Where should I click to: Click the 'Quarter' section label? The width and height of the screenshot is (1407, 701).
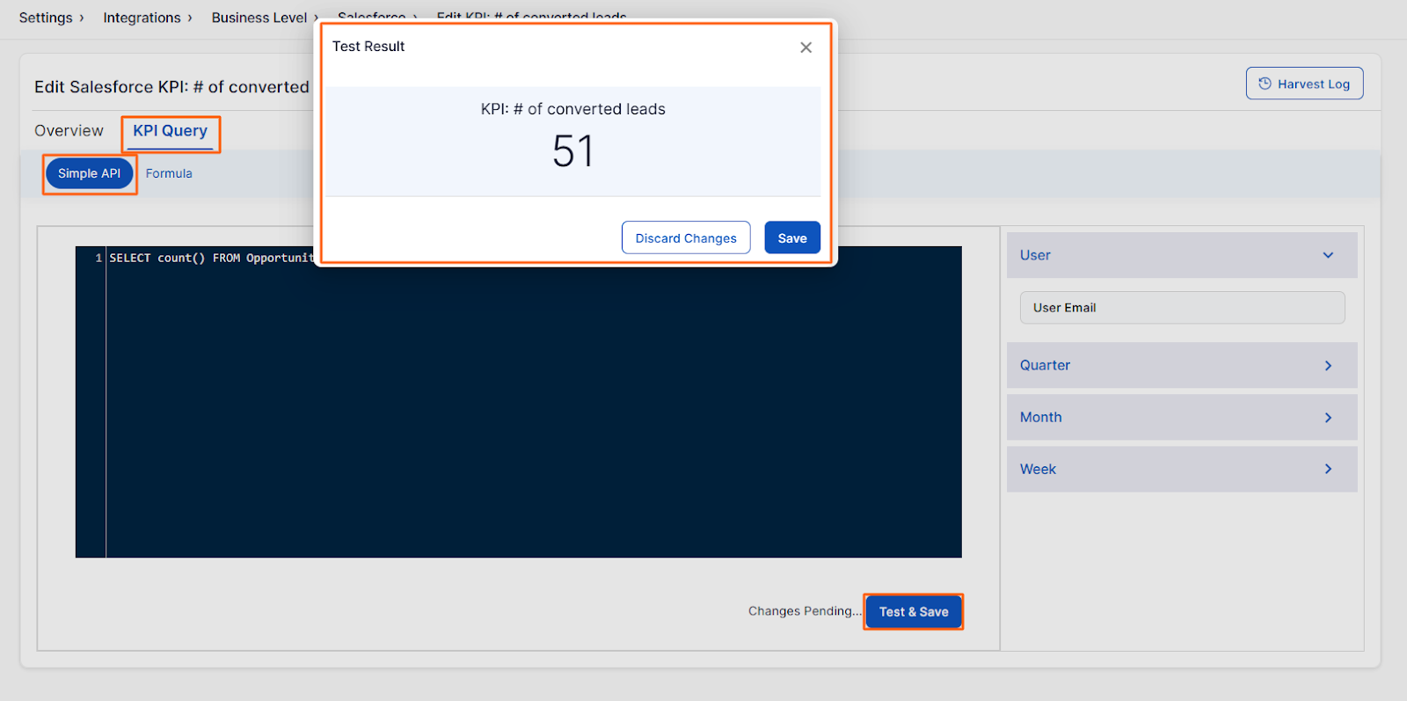click(x=1045, y=365)
